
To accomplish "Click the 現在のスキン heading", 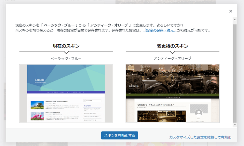I will click(66, 46).
